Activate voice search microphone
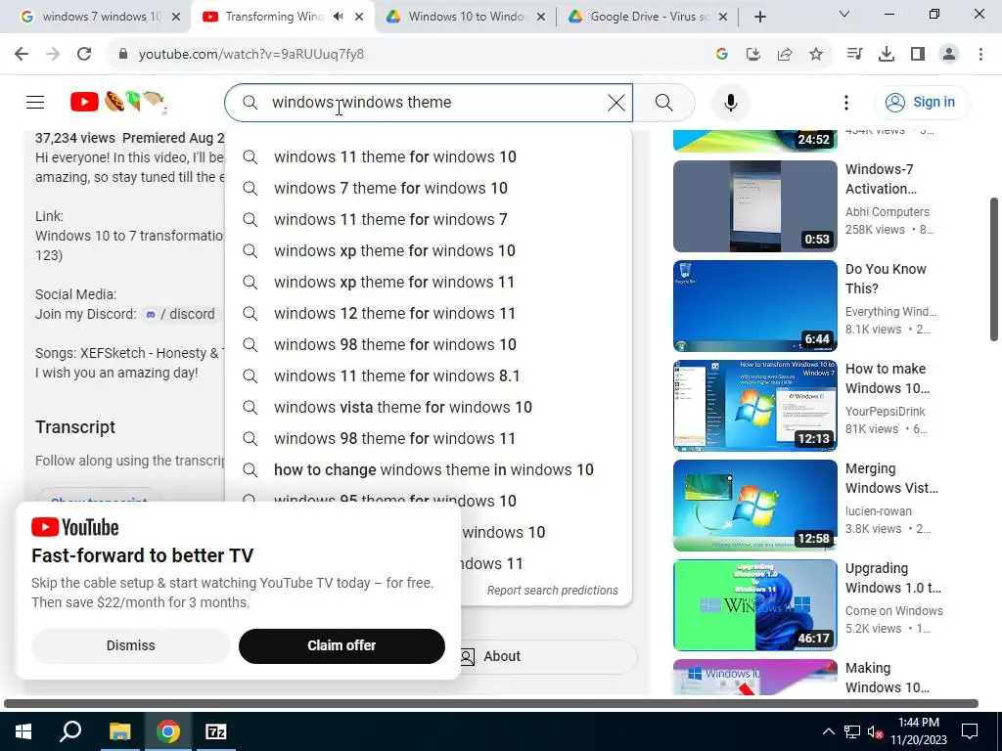The width and height of the screenshot is (1002, 751). click(730, 102)
